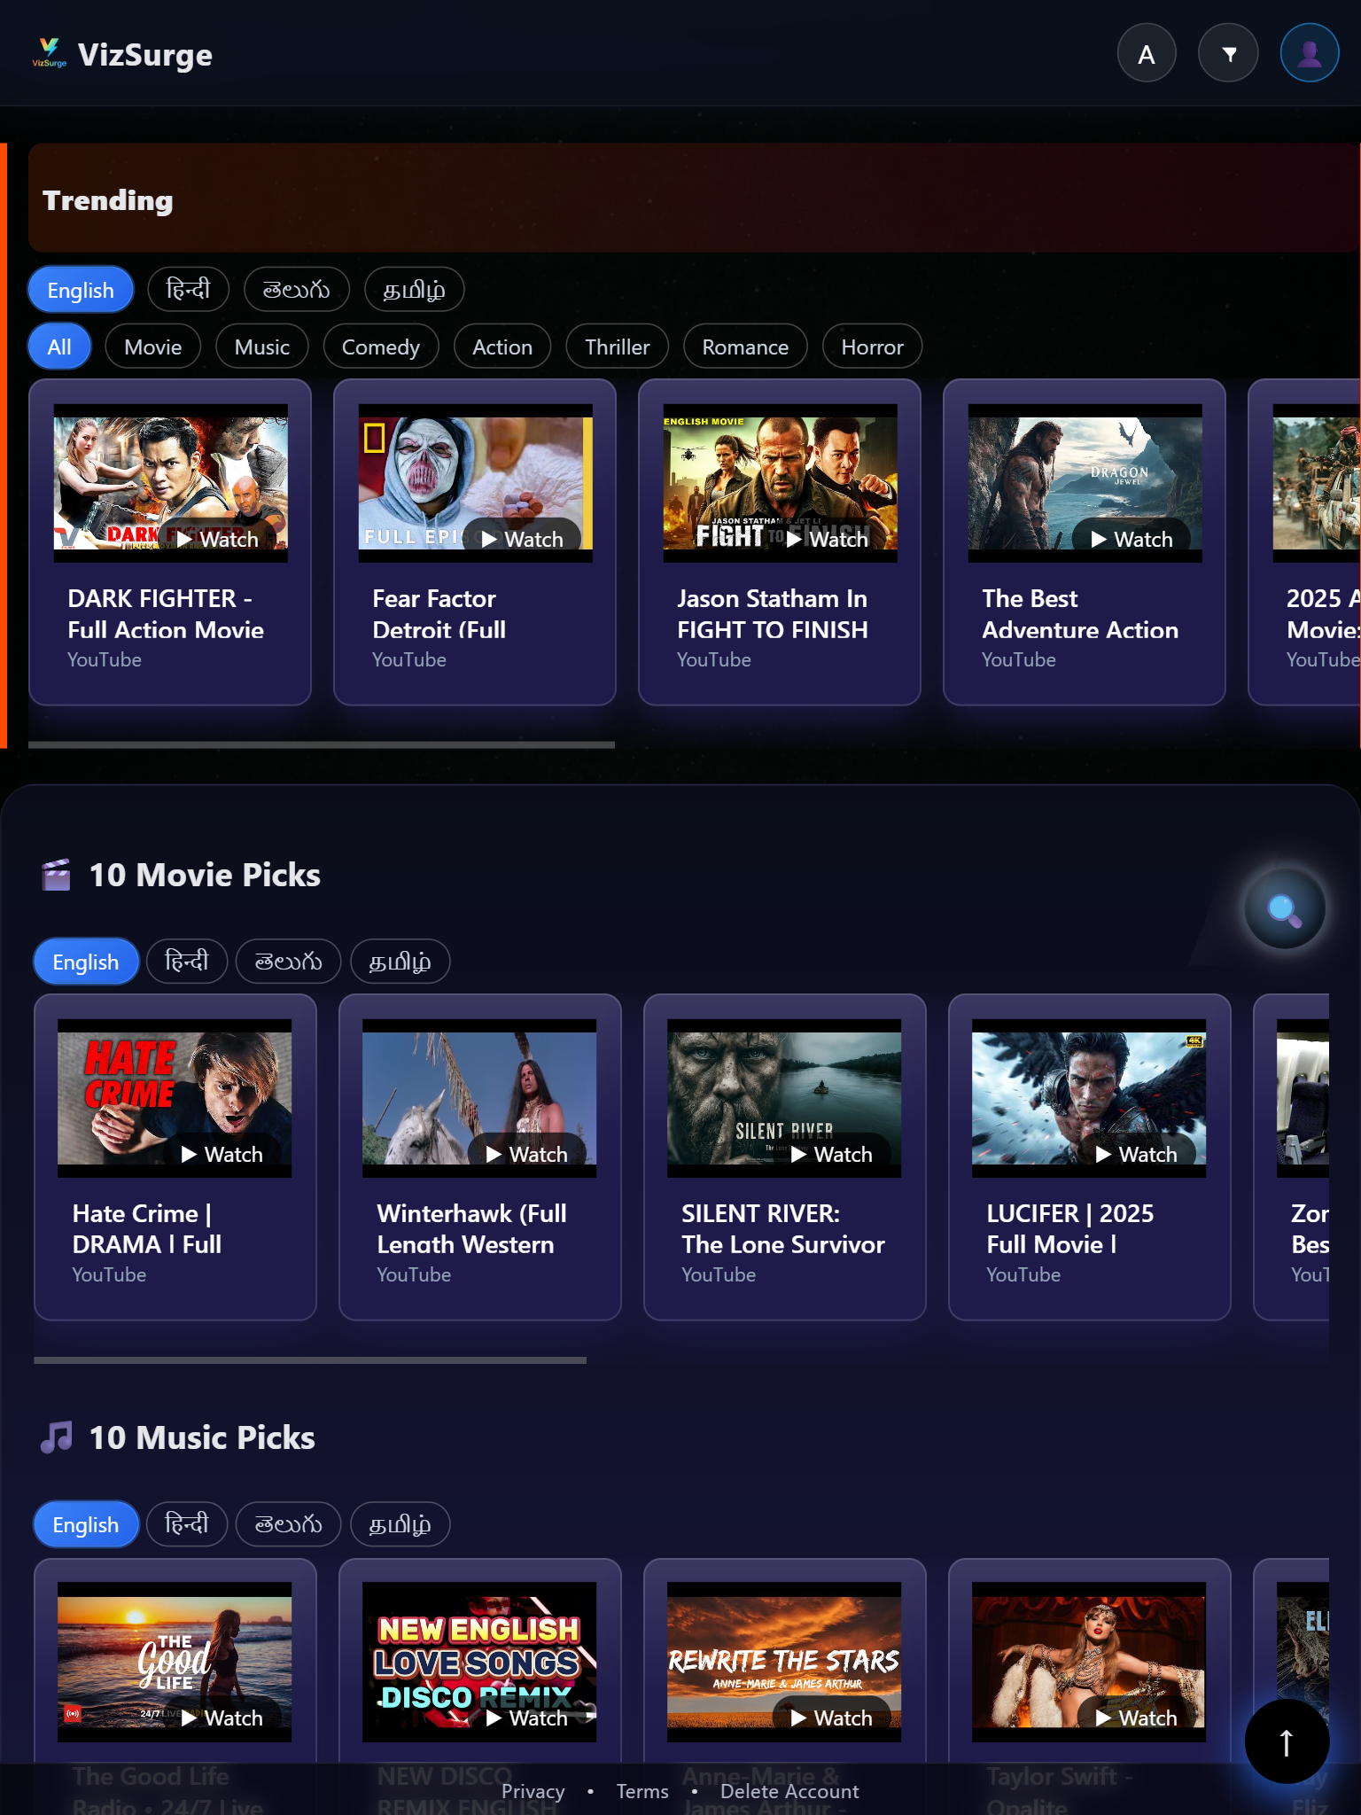Screen dimensions: 1361x1815
Task: Open the Privacy link
Action: click(x=533, y=1791)
